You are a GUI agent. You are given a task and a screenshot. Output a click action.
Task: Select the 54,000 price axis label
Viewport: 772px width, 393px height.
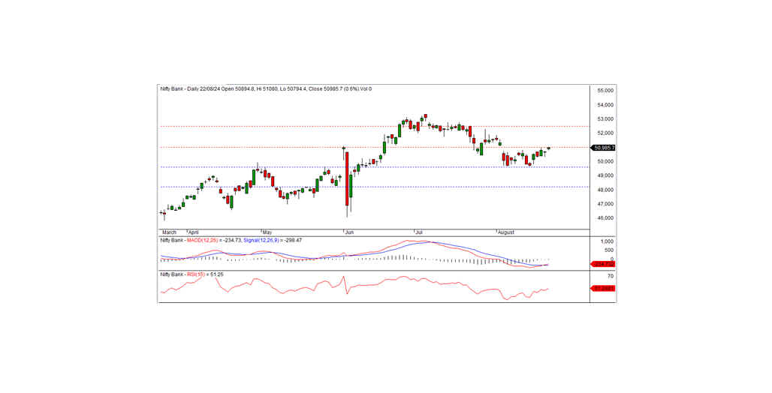[605, 105]
